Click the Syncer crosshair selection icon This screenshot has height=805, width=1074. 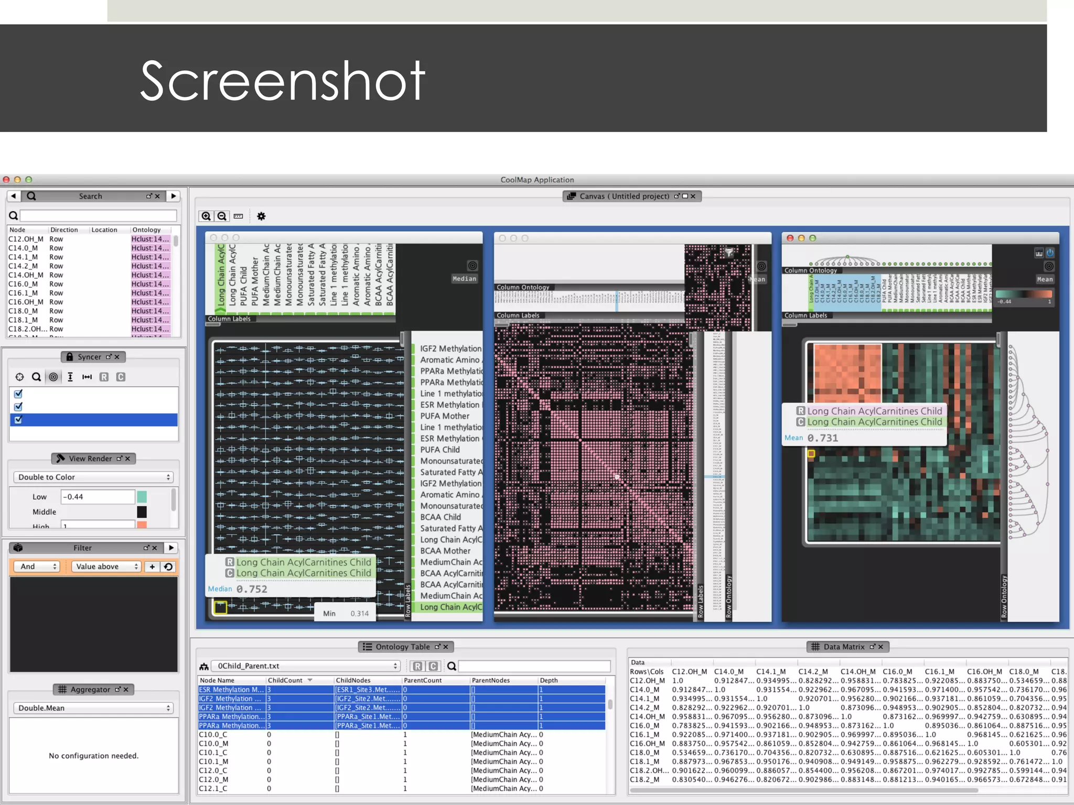(x=19, y=377)
